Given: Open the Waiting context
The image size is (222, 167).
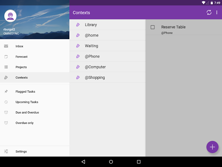Looking at the screenshot, I should pos(108,46).
